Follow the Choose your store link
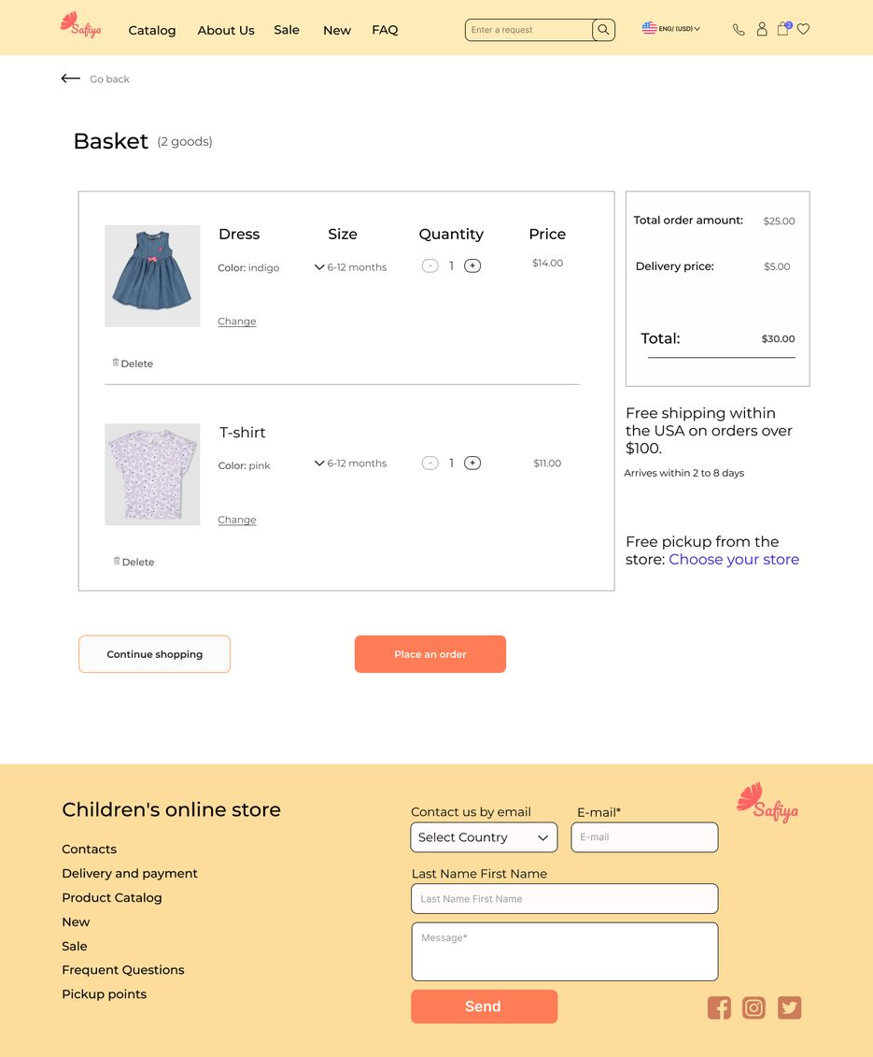The image size is (873, 1057). (734, 560)
